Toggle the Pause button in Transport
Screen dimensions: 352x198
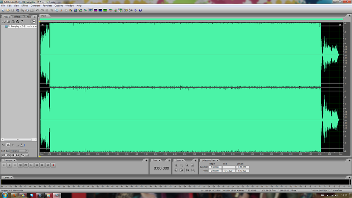pos(15,165)
